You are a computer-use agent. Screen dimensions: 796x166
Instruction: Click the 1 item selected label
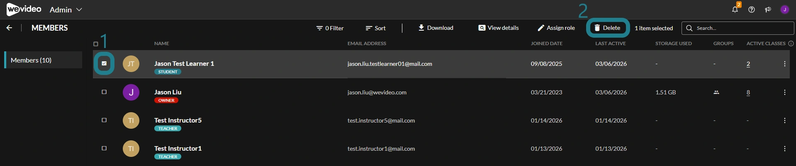pyautogui.click(x=654, y=28)
